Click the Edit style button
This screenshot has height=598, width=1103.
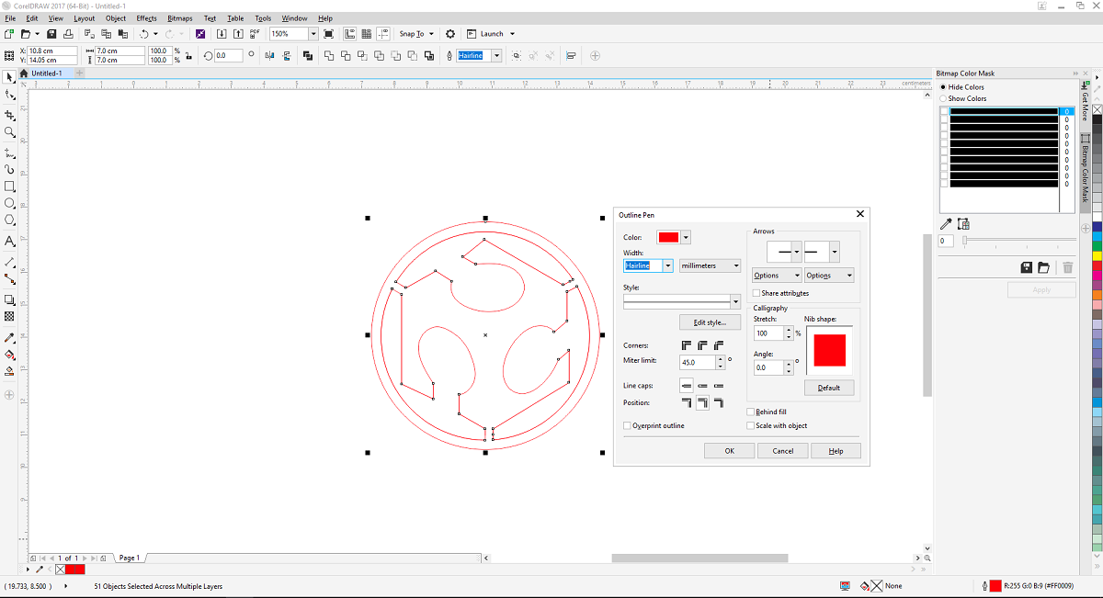point(710,322)
